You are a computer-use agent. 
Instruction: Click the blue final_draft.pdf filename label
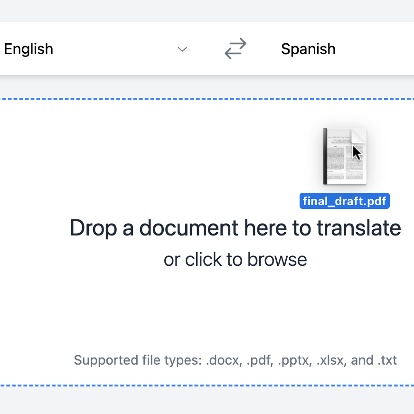click(x=345, y=201)
